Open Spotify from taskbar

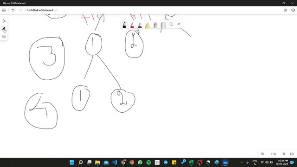(148, 162)
